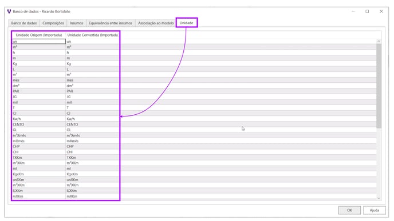Select 'KgxKm' in the Unidade Convertida column
This screenshot has height=221, width=394.
[x=92, y=174]
